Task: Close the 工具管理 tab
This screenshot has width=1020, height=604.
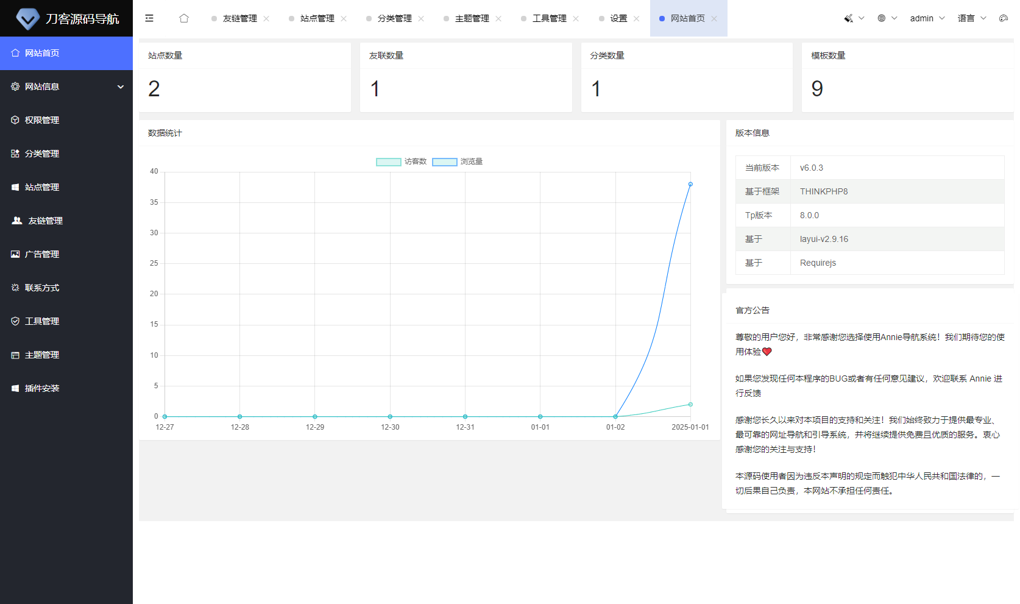Action: click(x=576, y=18)
